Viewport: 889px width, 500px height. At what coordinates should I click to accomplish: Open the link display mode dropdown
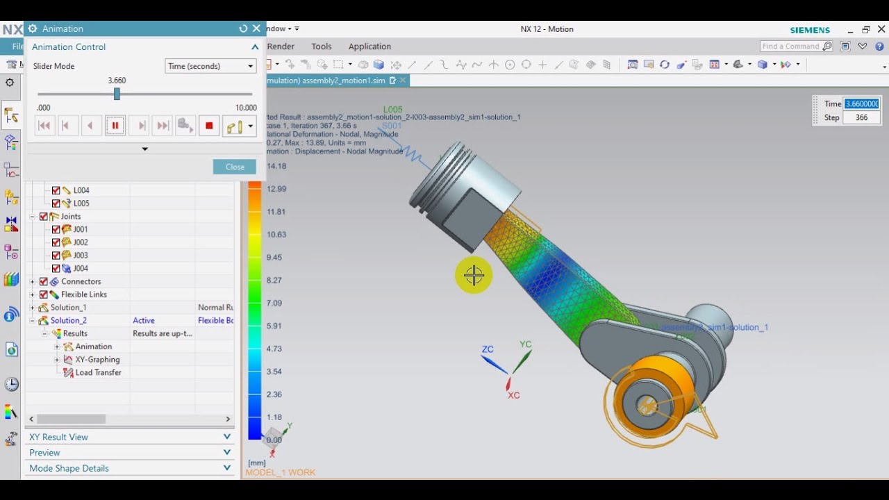click(251, 126)
